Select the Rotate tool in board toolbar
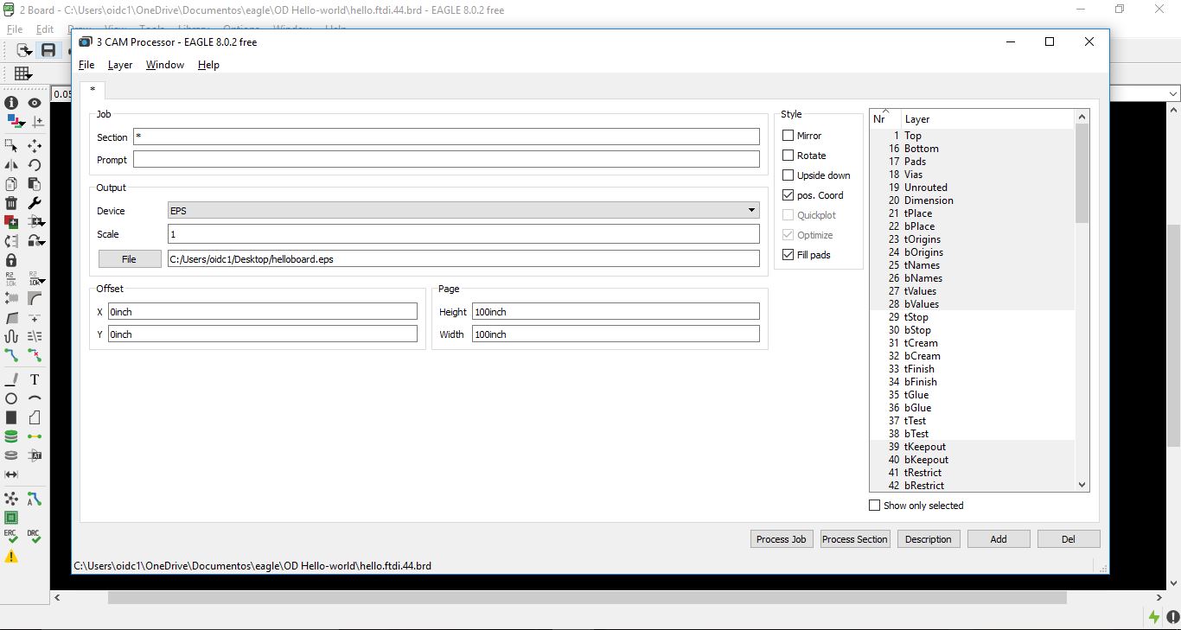Screen dimensions: 1181x630 35,165
